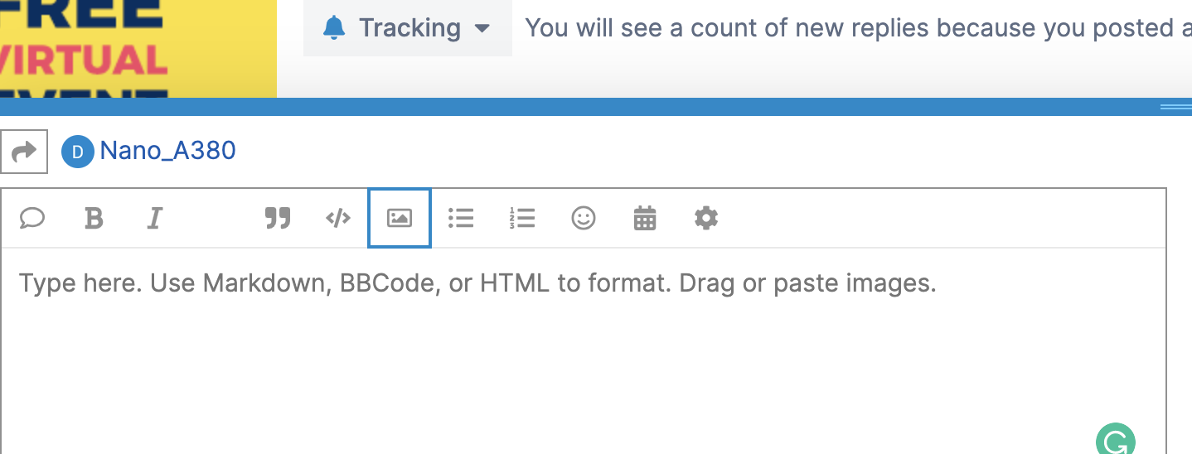1192x454 pixels.
Task: Click the round D user avatar
Action: click(x=77, y=152)
